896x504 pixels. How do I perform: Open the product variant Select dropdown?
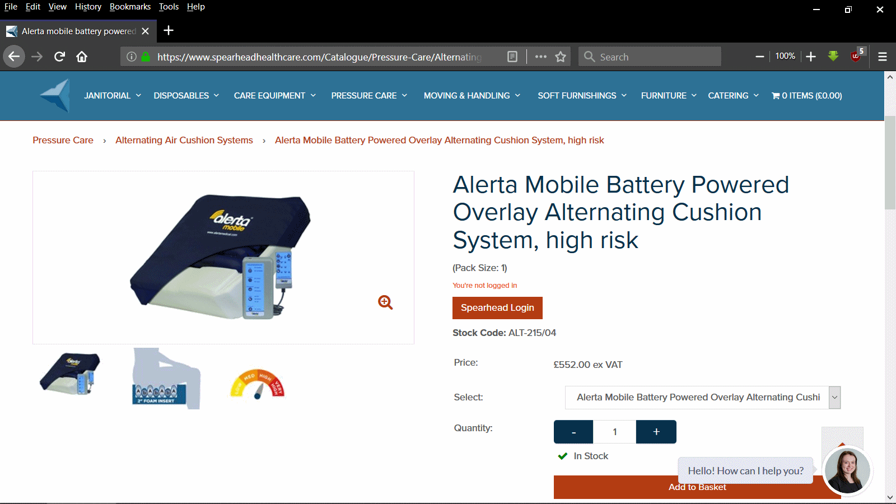(x=703, y=398)
